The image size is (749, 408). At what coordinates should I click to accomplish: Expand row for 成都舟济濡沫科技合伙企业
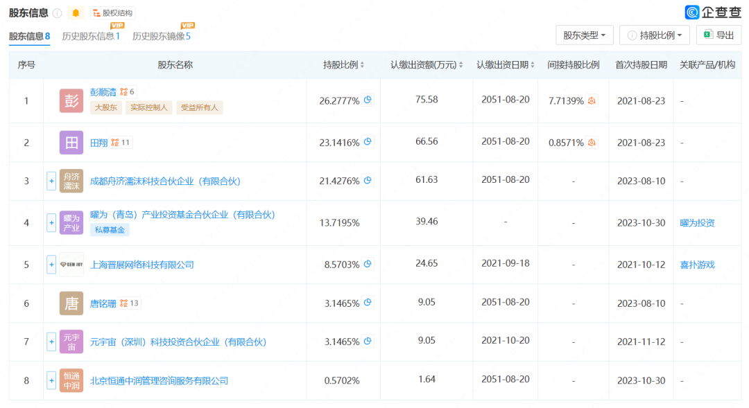point(51,181)
